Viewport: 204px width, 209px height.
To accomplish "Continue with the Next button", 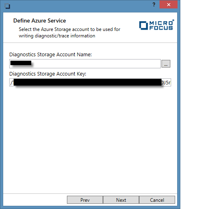I will point(121,200).
